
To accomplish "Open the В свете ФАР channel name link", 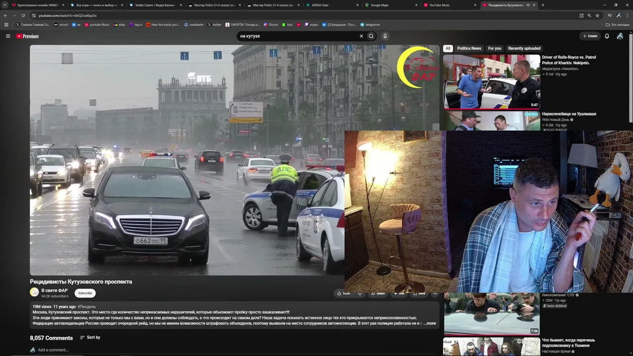I will [x=54, y=291].
